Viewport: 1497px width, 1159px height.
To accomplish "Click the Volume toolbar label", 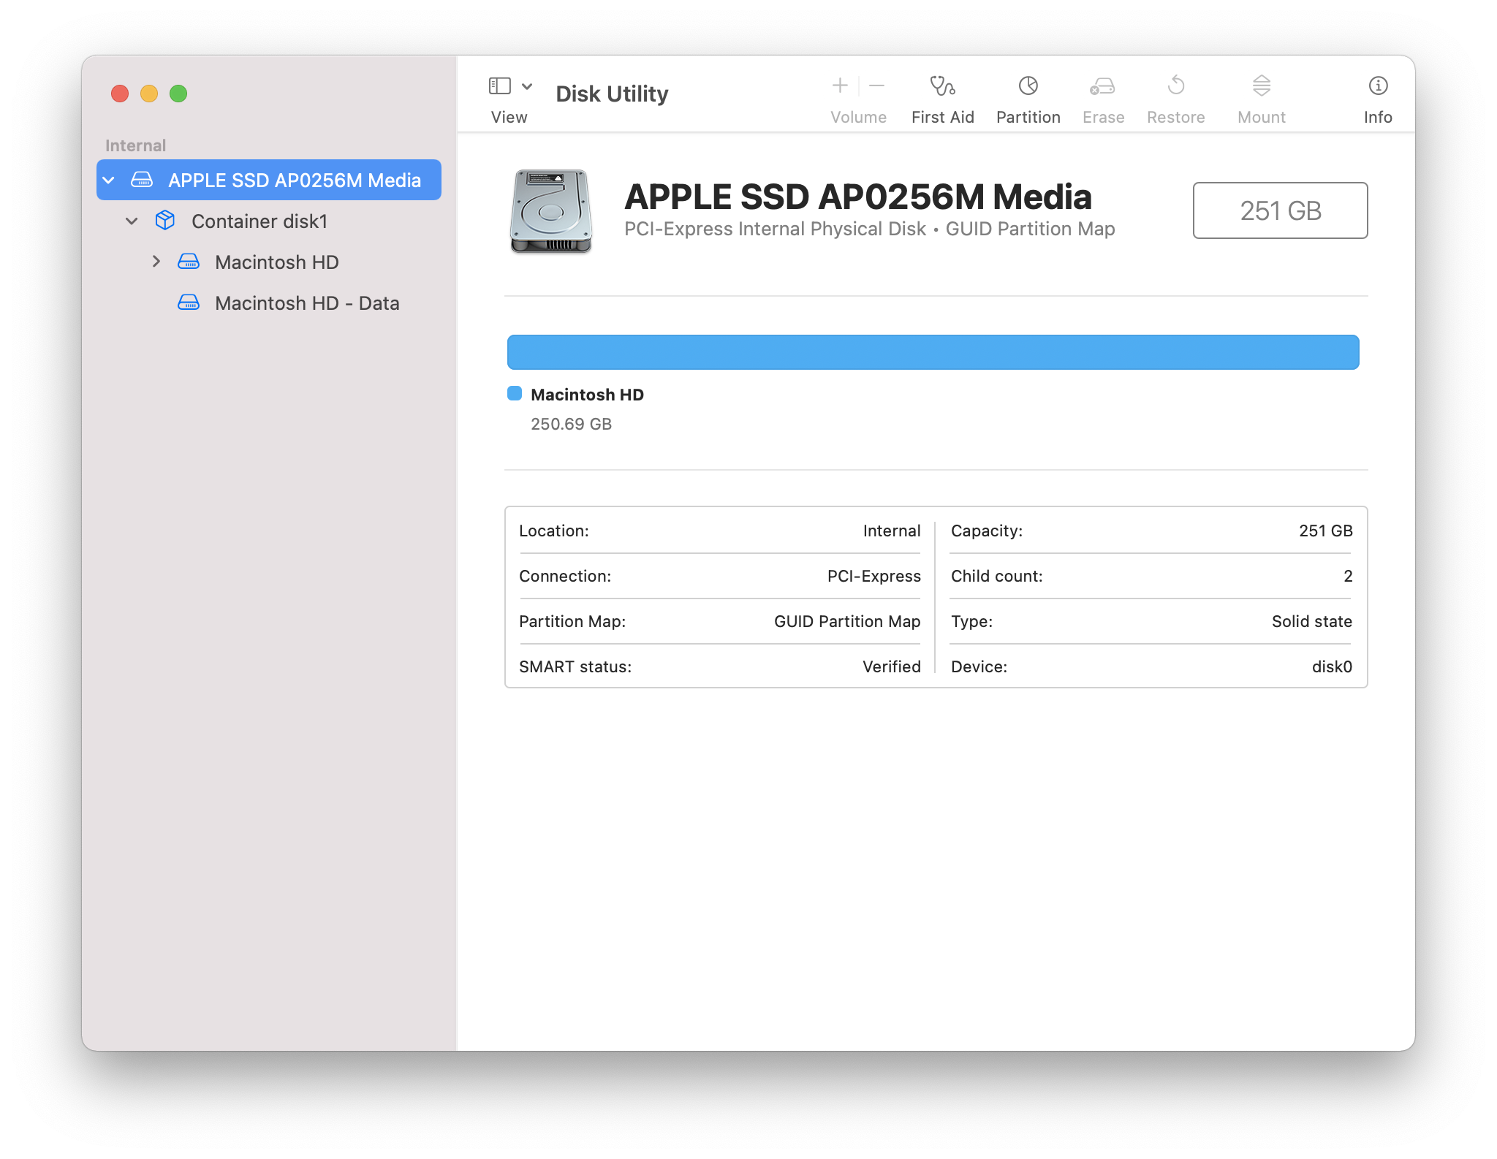I will 858,117.
